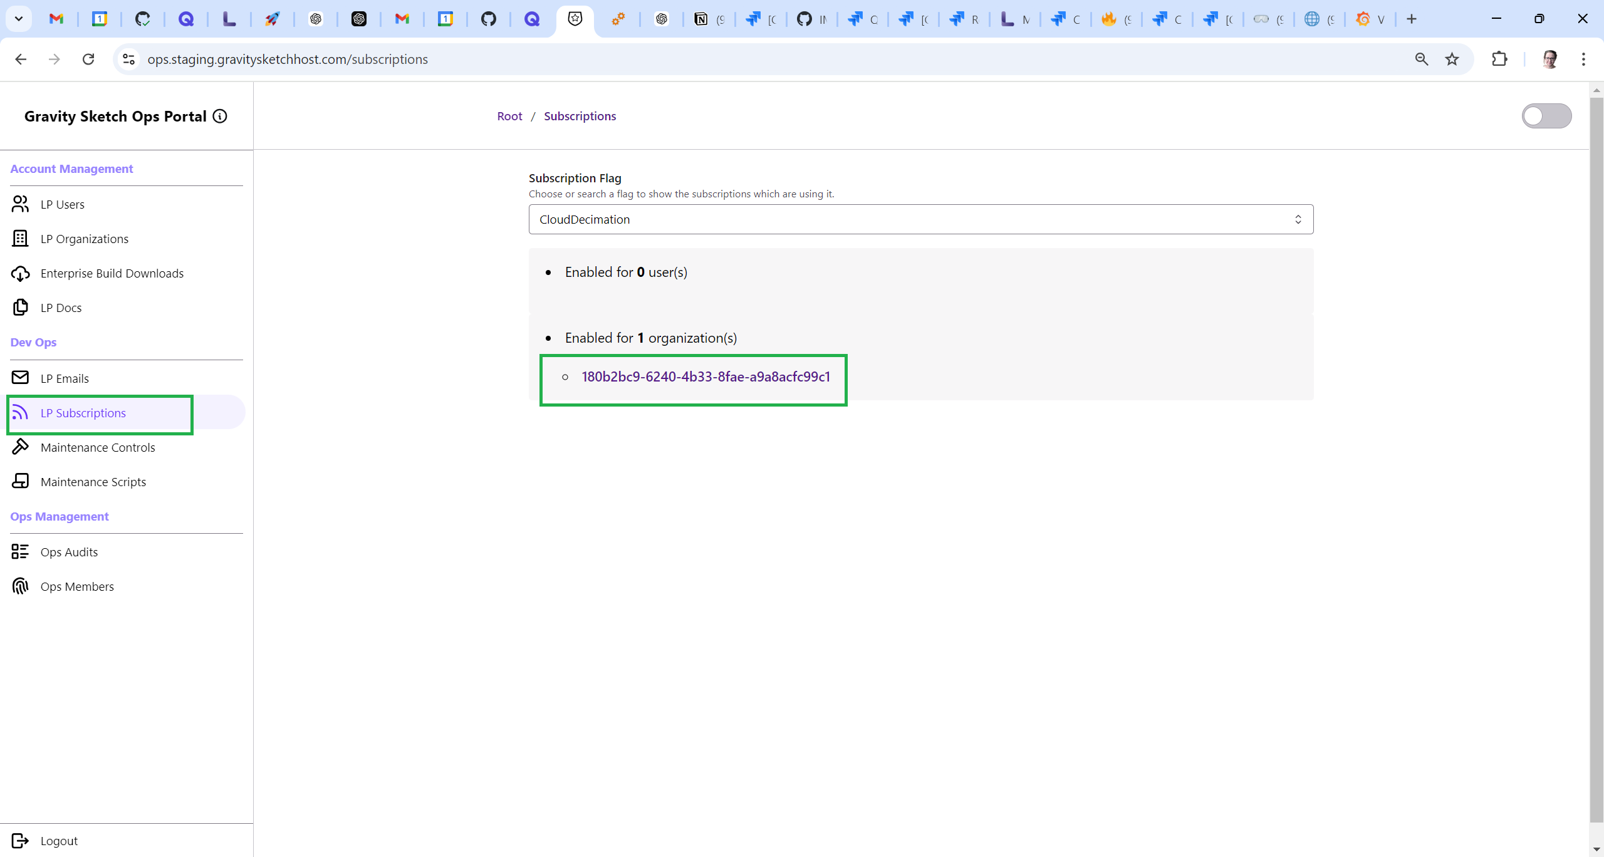Screen dimensions: 1604x857
Task: Switch to the black ChatGPT icon tab
Action: click(359, 19)
